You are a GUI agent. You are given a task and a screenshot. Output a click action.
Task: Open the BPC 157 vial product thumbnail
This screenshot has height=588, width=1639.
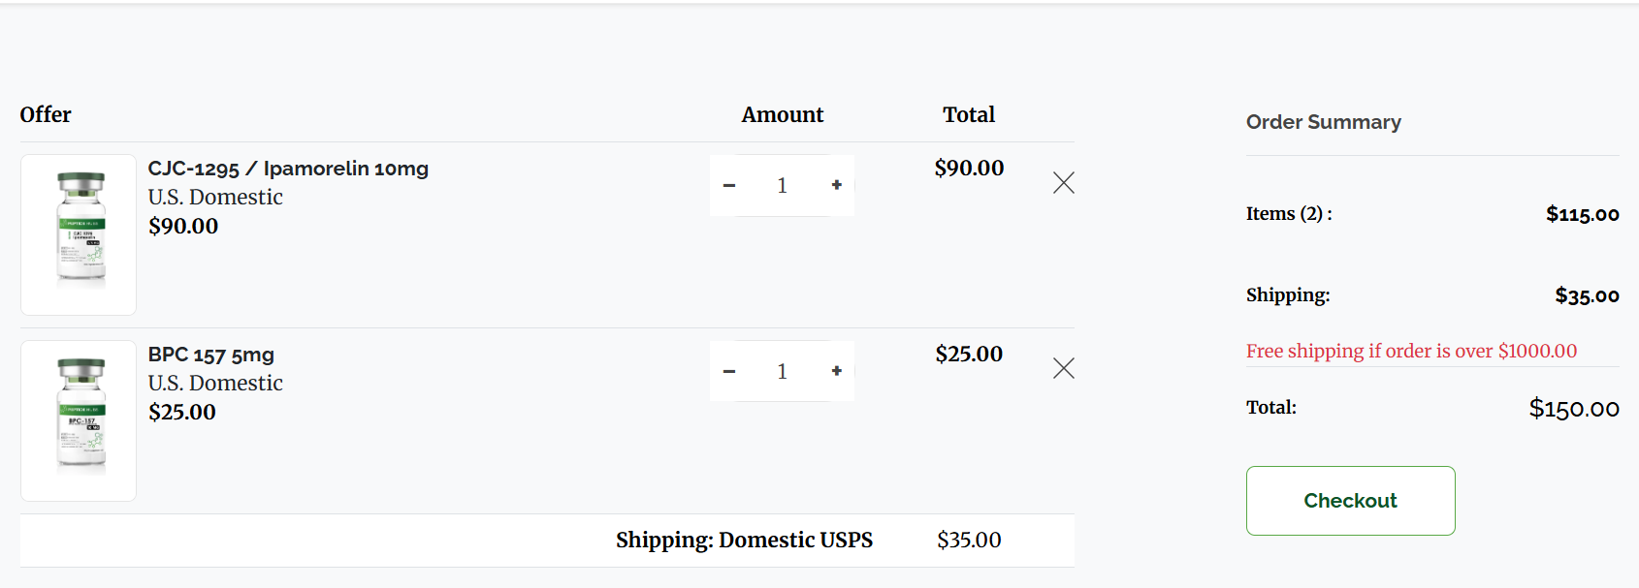(x=80, y=419)
